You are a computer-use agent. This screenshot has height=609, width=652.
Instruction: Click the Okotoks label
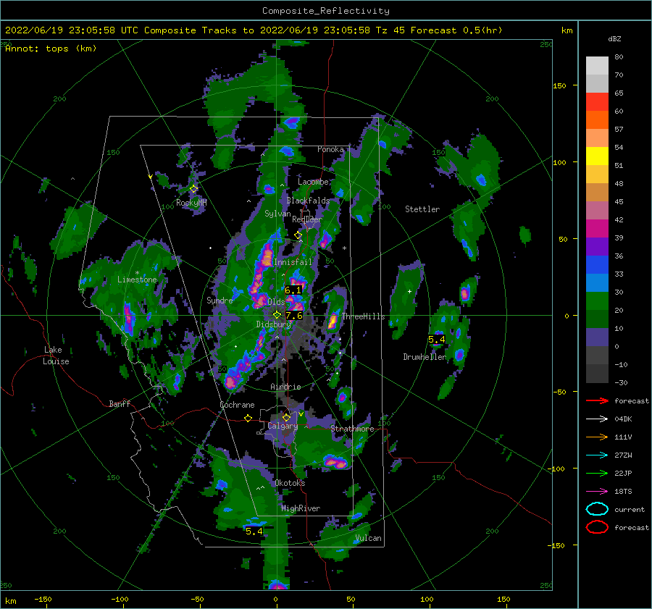(290, 483)
